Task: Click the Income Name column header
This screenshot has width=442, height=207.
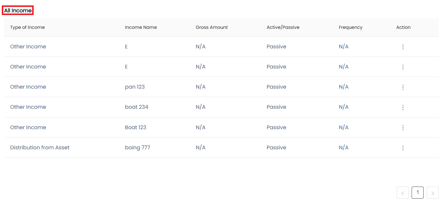Action: 141,27
